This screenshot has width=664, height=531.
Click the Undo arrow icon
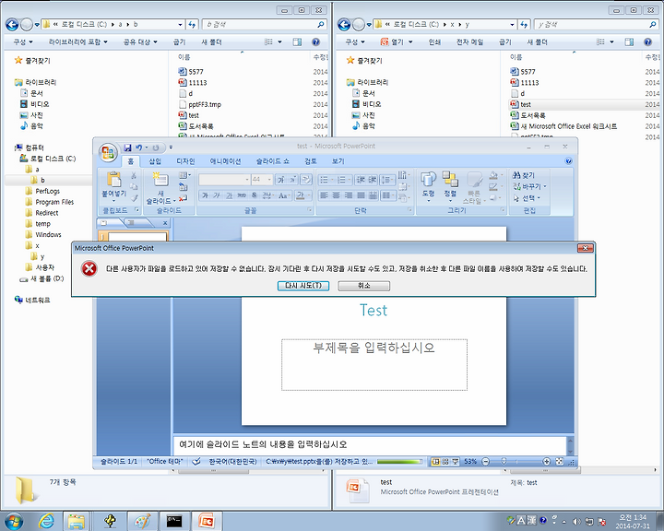tap(138, 147)
